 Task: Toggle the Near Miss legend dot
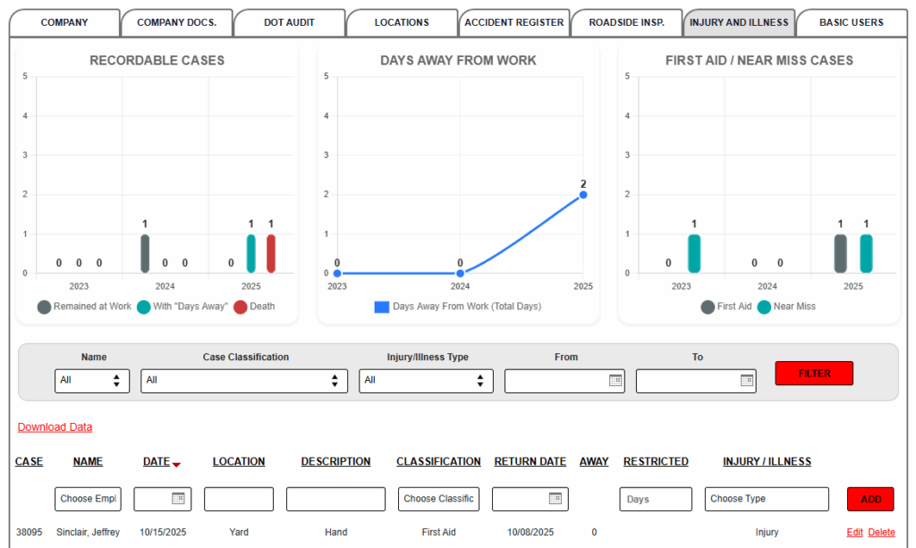click(764, 307)
